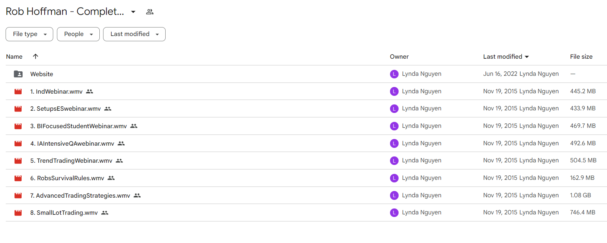Screen dimensions: 607x243
Task: Click the Owner column header
Action: point(399,56)
